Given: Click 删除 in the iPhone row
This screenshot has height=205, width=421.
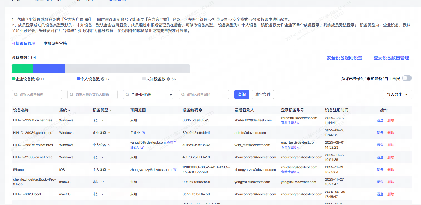Looking at the screenshot, I should pyautogui.click(x=391, y=170).
